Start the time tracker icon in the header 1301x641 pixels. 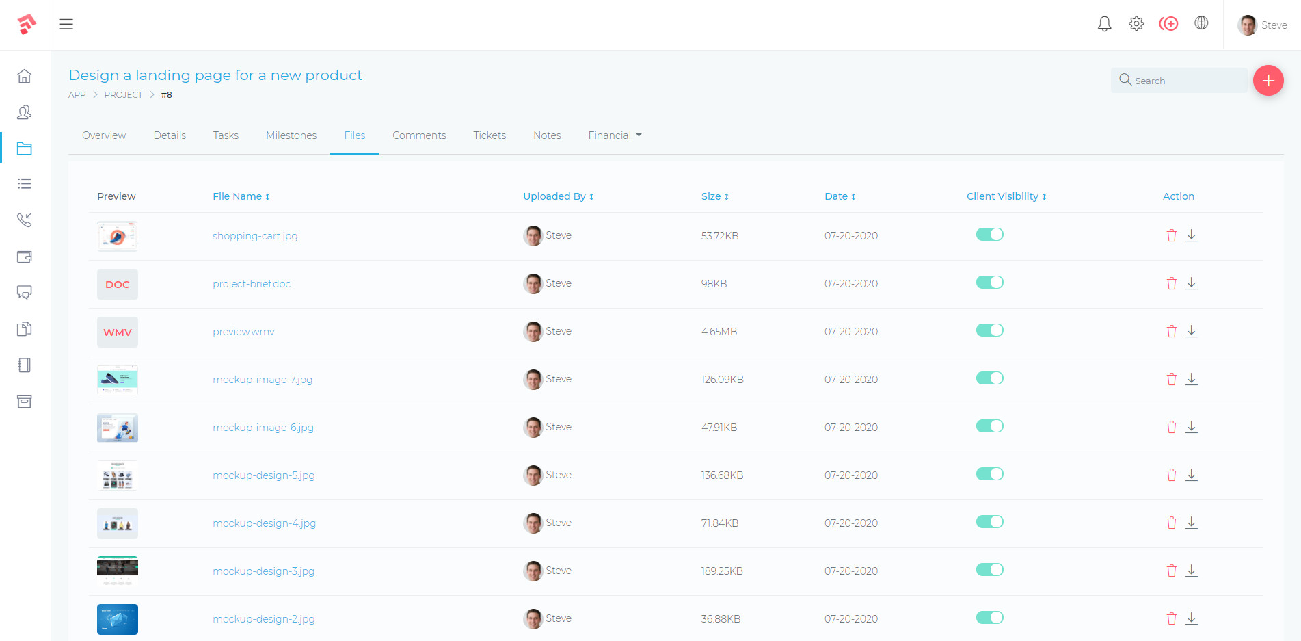tap(1169, 23)
